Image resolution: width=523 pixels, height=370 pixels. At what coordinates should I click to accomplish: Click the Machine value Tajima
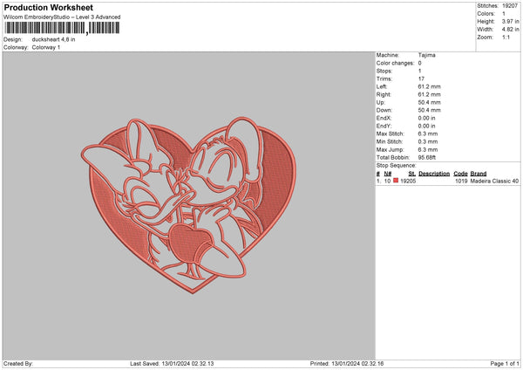[x=427, y=55]
